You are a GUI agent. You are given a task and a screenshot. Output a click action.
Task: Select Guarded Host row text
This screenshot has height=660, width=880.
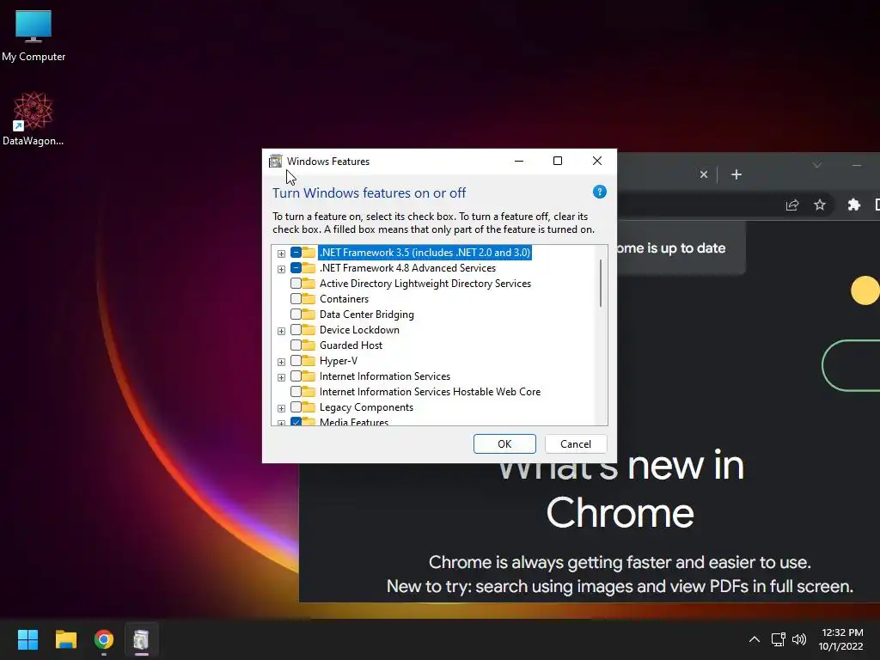pyautogui.click(x=351, y=345)
